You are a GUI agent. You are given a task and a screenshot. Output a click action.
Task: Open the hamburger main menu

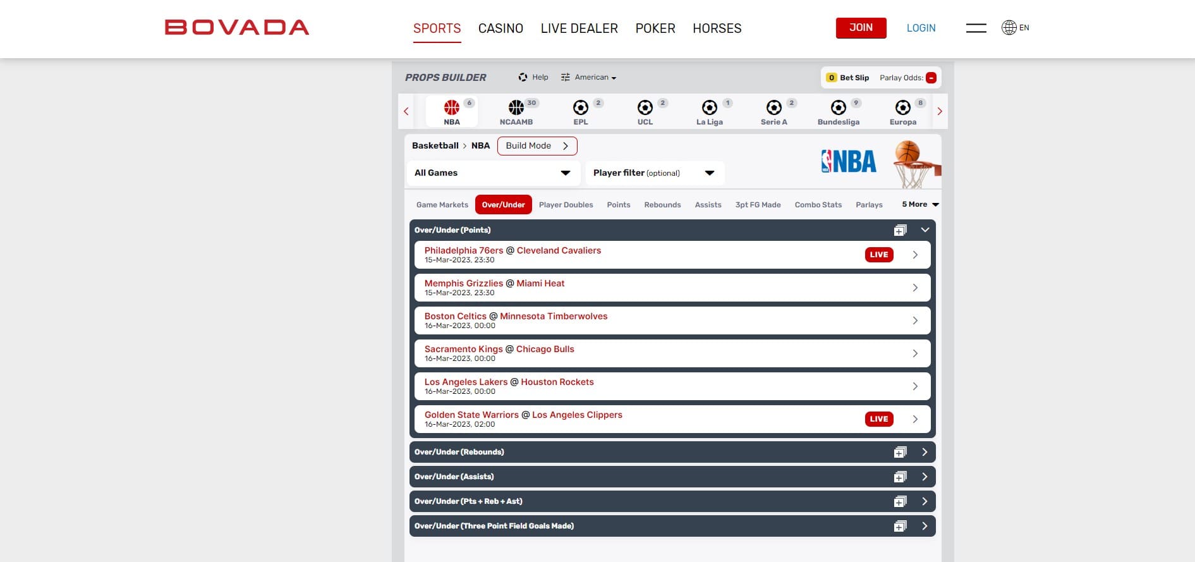(976, 28)
